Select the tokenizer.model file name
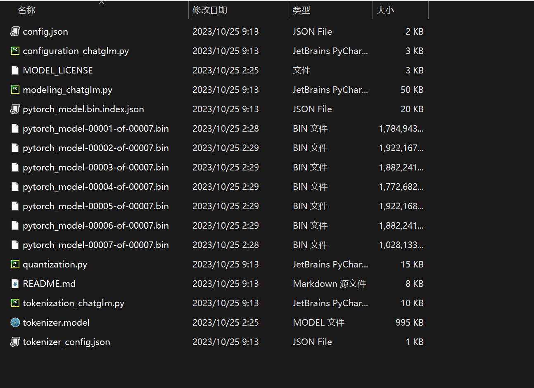Screen dimensions: 534x388 point(56,322)
